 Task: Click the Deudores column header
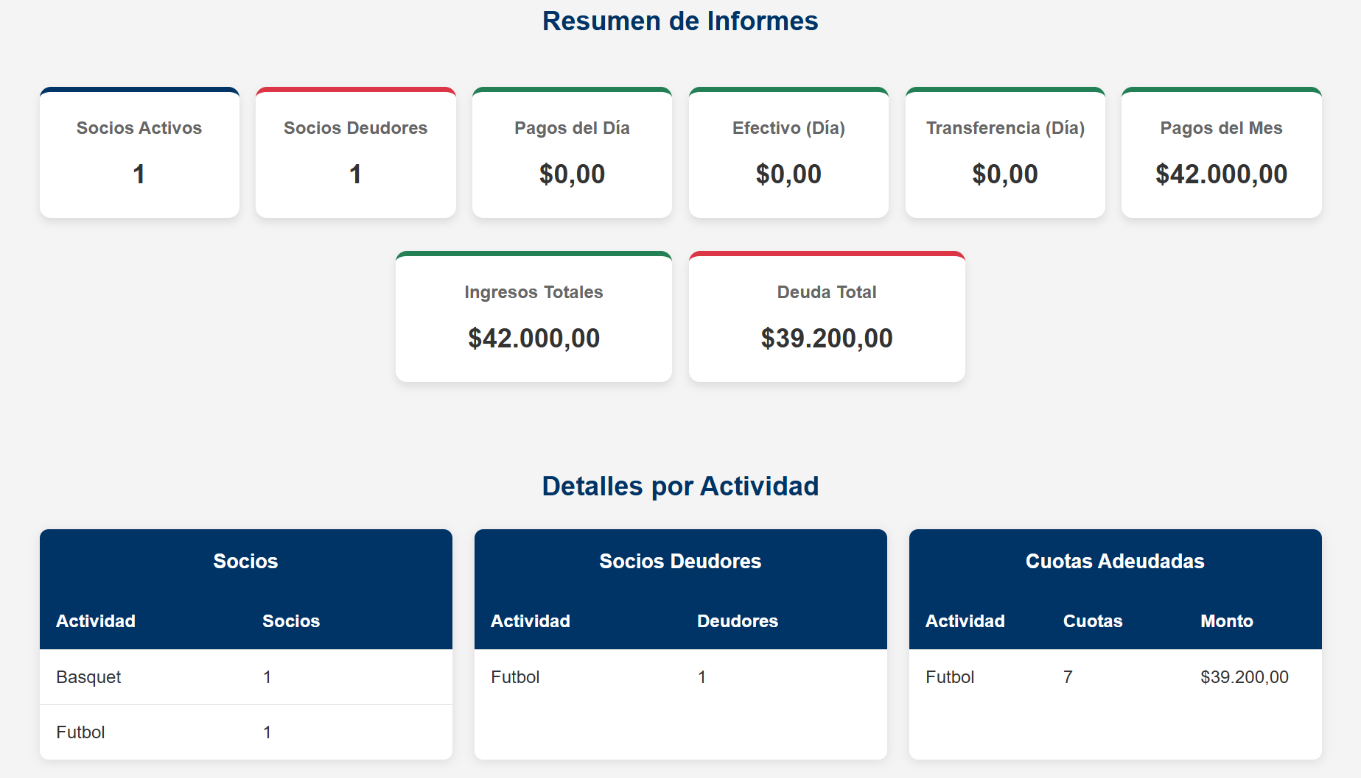point(738,621)
